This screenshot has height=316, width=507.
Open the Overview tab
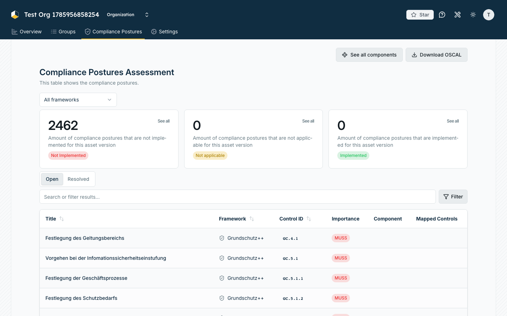pos(27,32)
